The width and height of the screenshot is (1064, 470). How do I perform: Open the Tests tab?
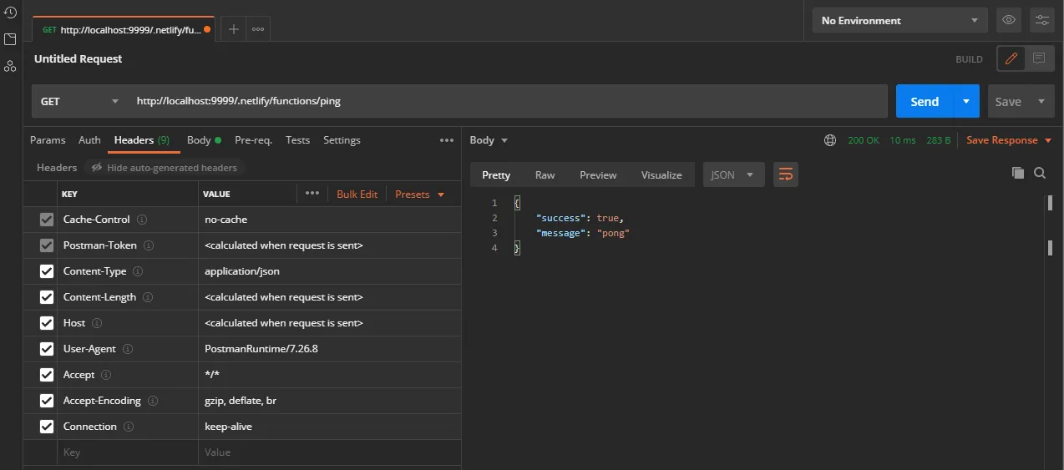coord(297,140)
